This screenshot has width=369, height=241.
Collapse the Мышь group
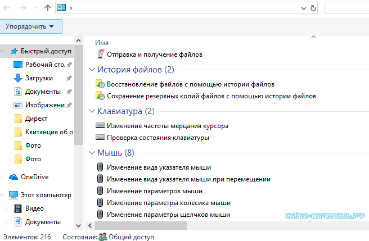click(x=92, y=153)
